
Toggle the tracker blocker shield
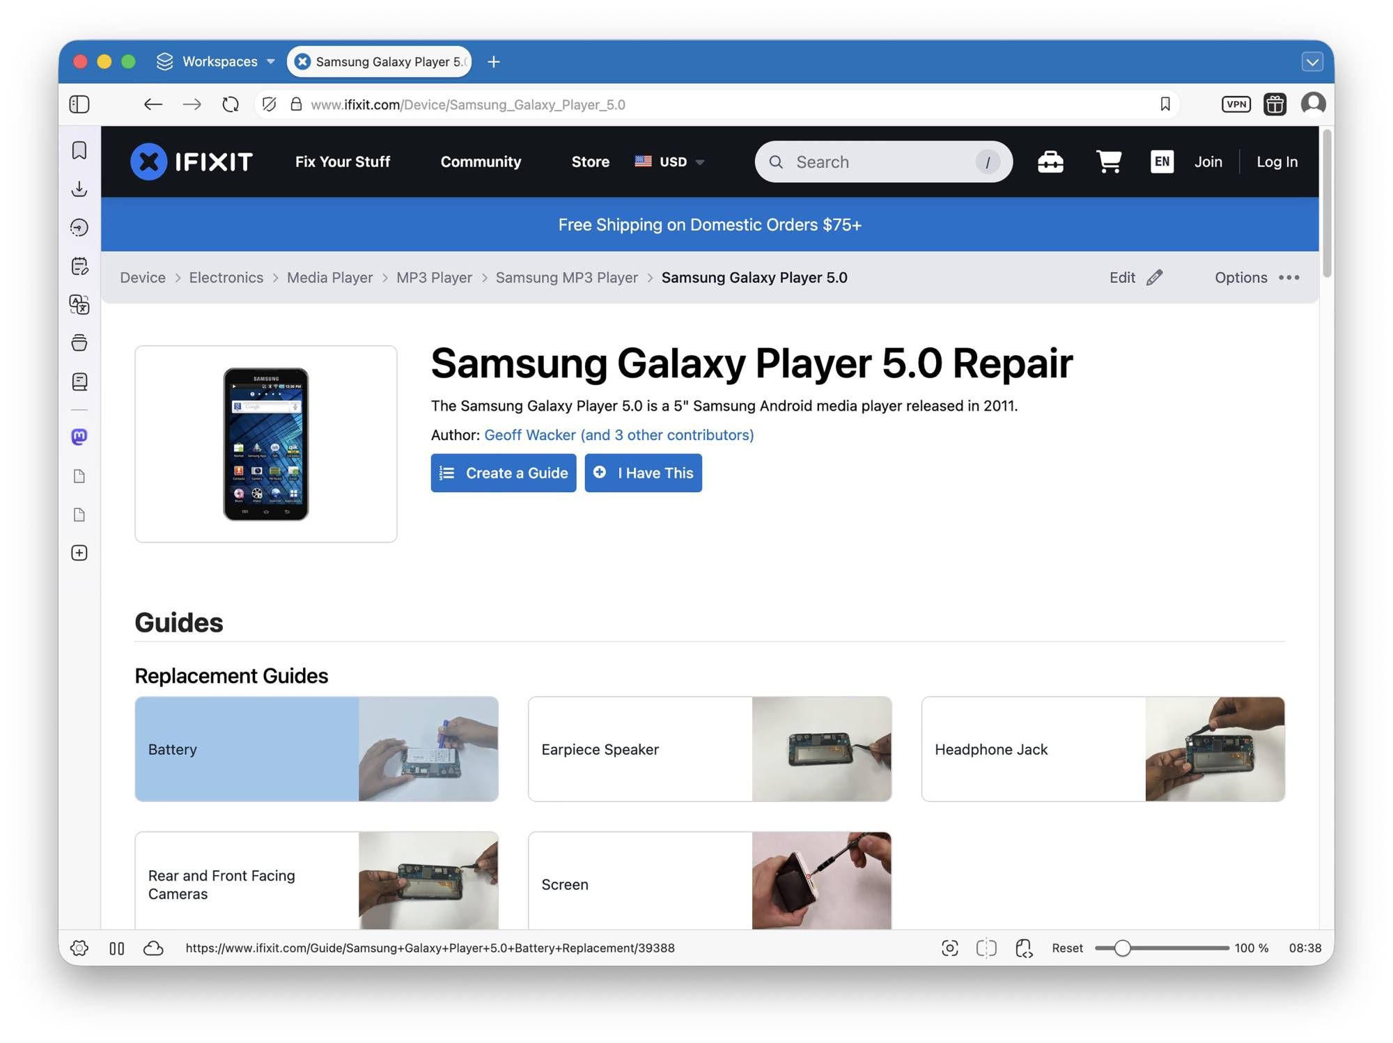tap(269, 104)
